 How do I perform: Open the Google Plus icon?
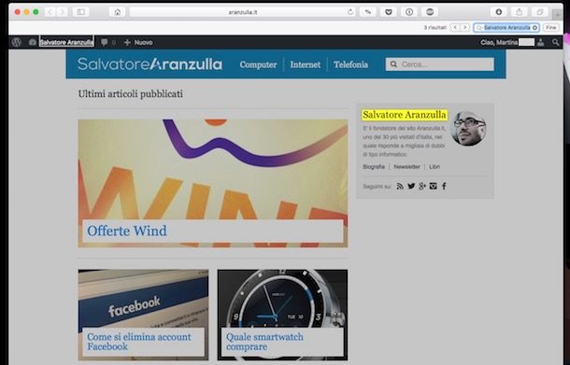tap(422, 186)
